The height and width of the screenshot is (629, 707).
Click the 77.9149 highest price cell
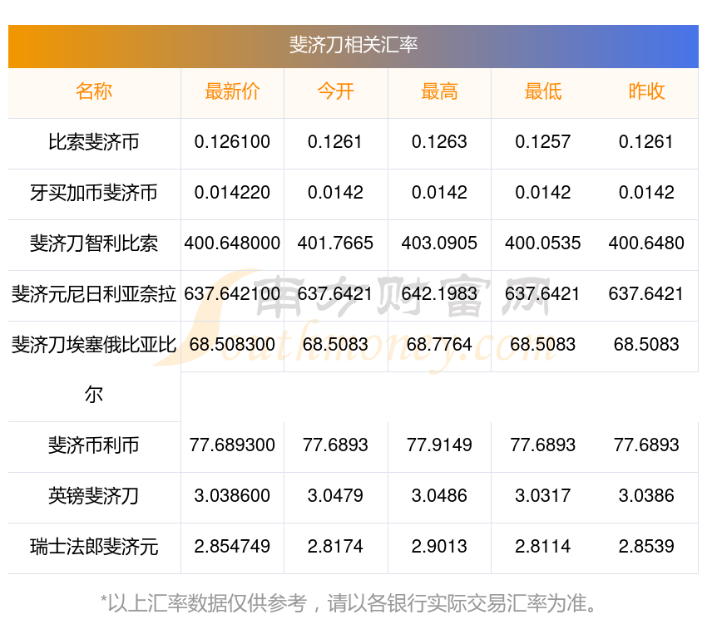pos(439,445)
